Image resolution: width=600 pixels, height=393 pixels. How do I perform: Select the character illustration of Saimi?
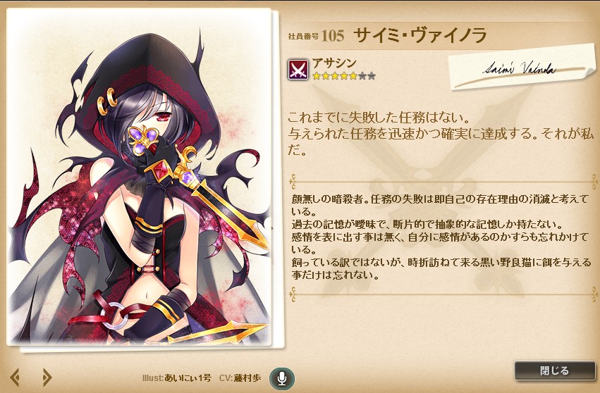pyautogui.click(x=139, y=177)
